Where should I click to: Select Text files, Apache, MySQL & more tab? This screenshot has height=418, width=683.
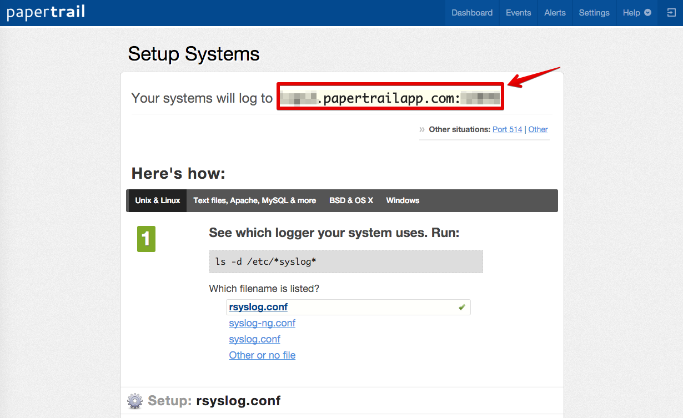point(254,200)
